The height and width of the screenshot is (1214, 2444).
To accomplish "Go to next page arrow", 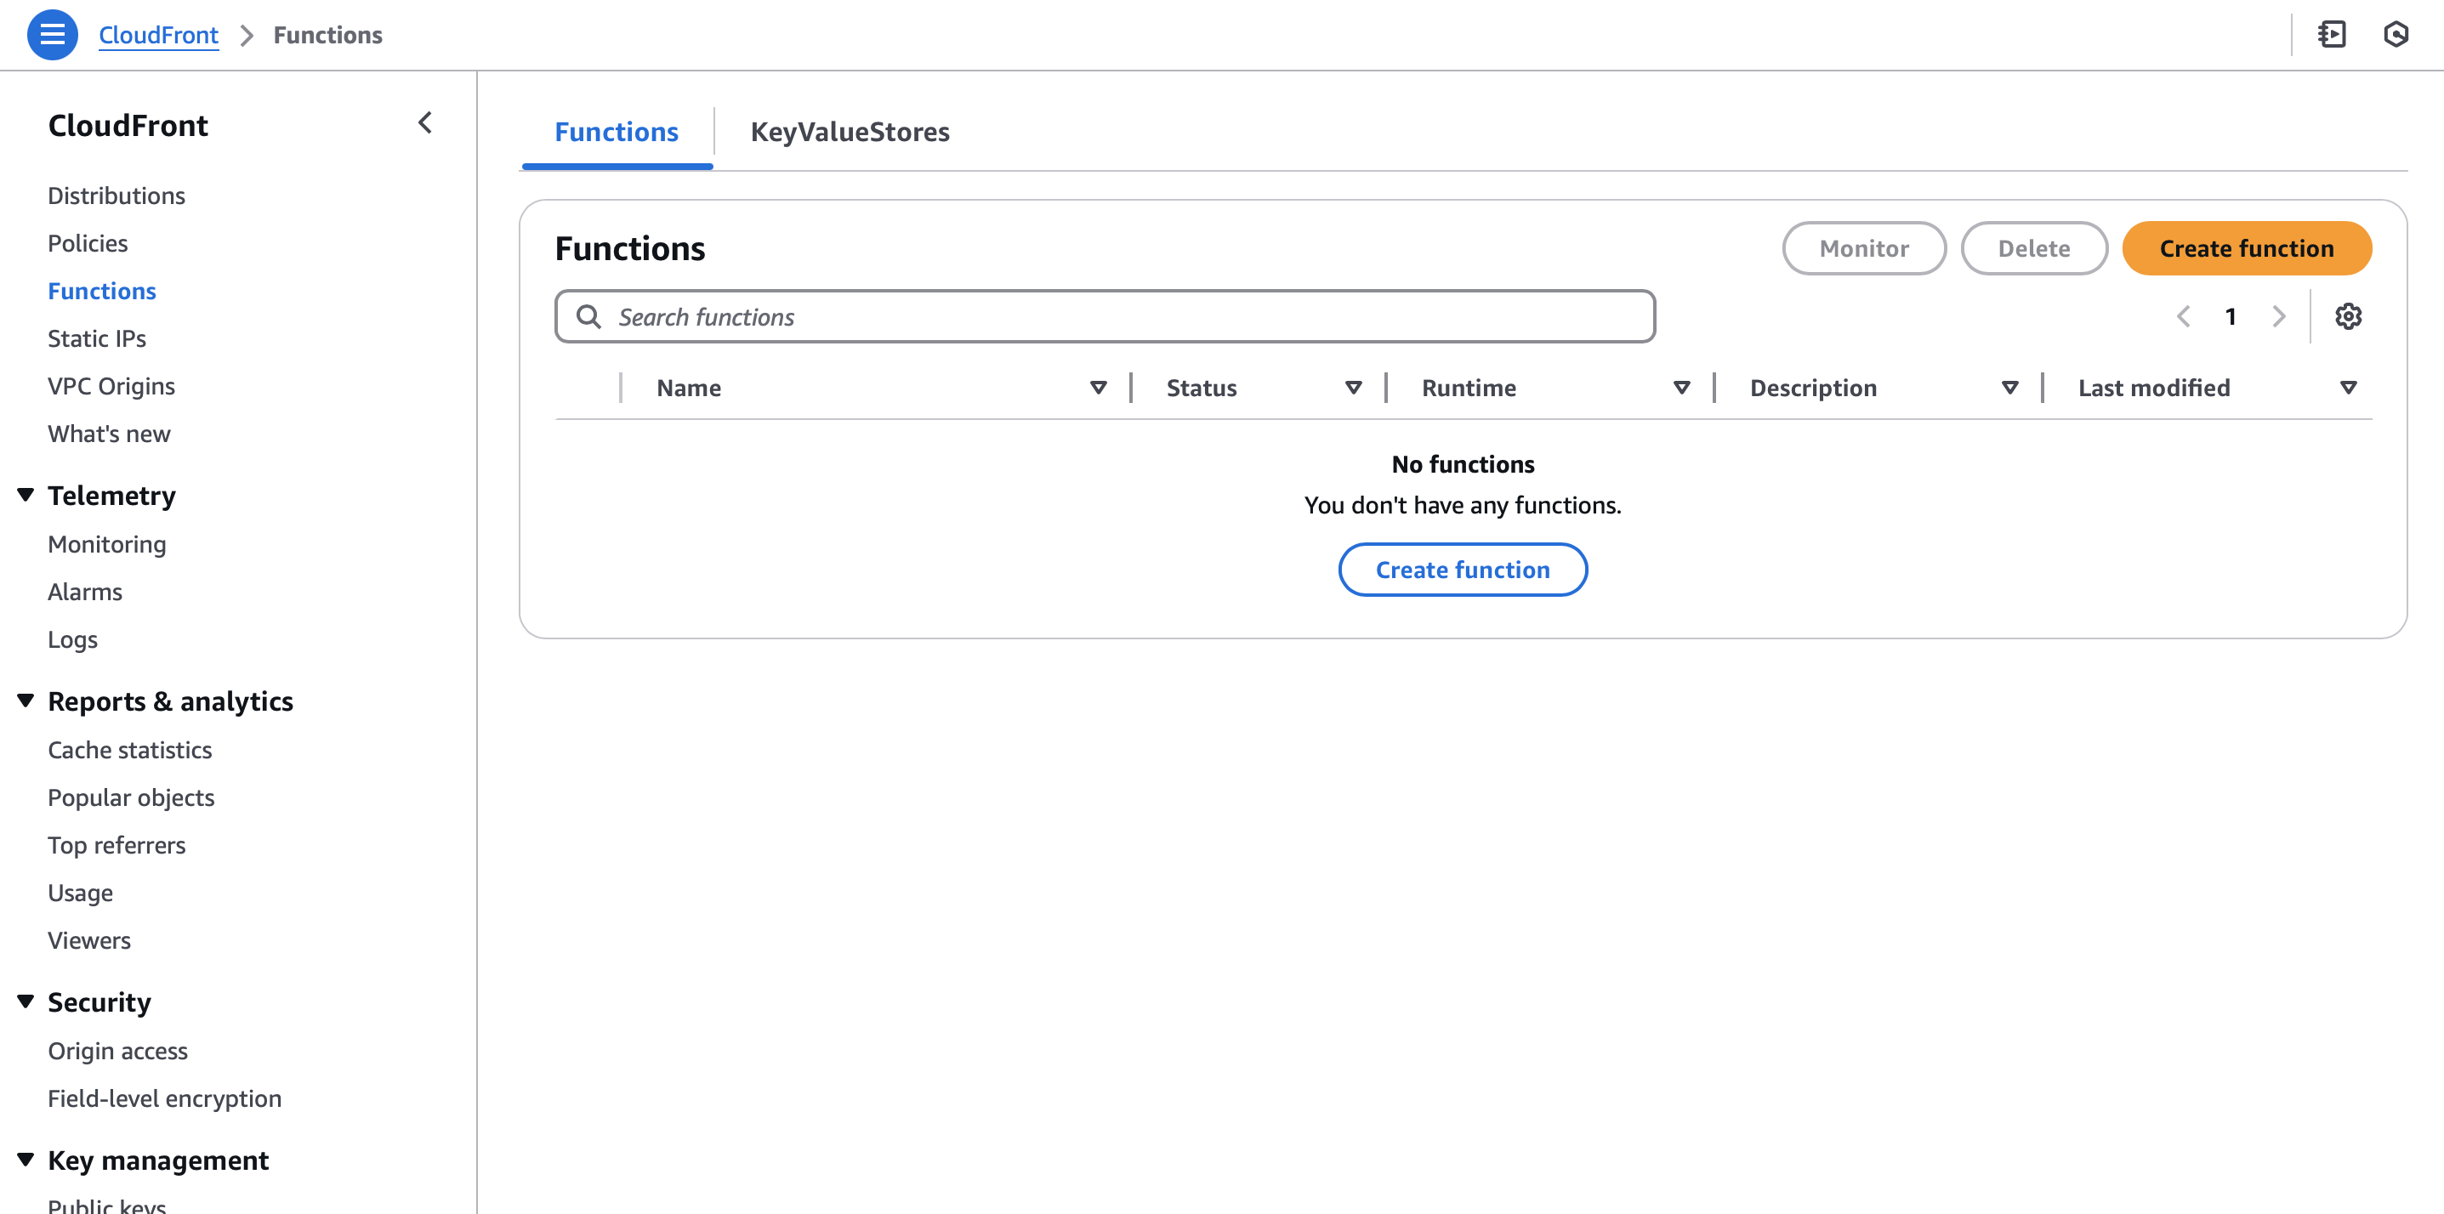I will (2279, 317).
